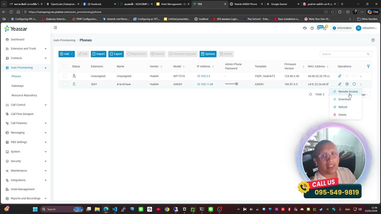Open File Explorer from taskbar
381x214 pixels.
97,209
